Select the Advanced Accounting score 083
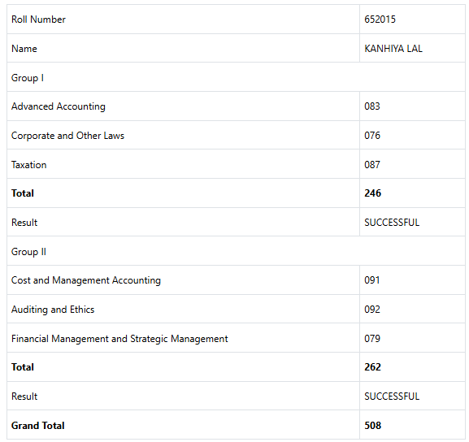Viewport: 469px width, 442px height. (372, 106)
